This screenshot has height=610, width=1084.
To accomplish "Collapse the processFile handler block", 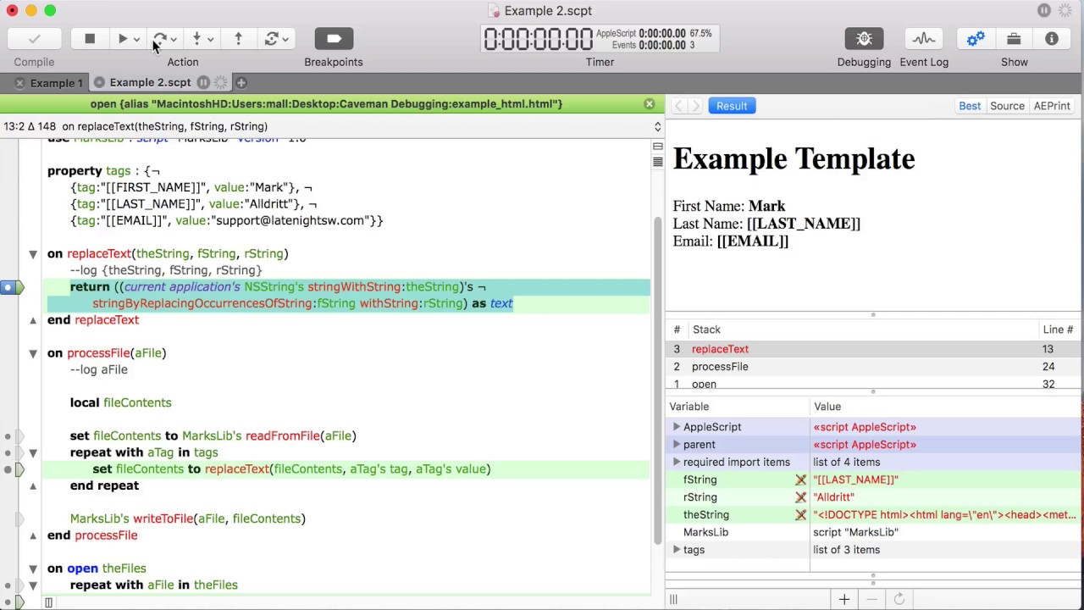I will (33, 353).
